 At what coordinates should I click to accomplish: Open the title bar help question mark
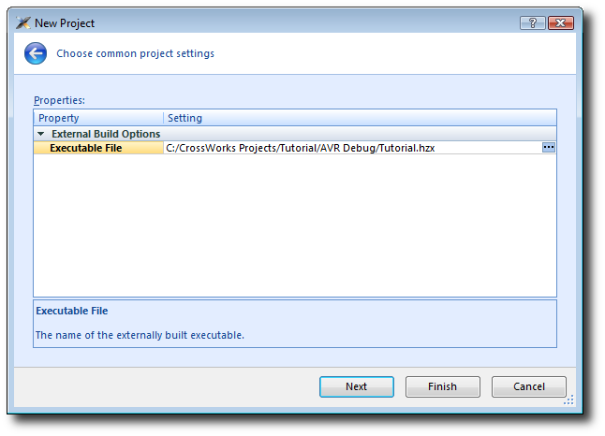[530, 22]
